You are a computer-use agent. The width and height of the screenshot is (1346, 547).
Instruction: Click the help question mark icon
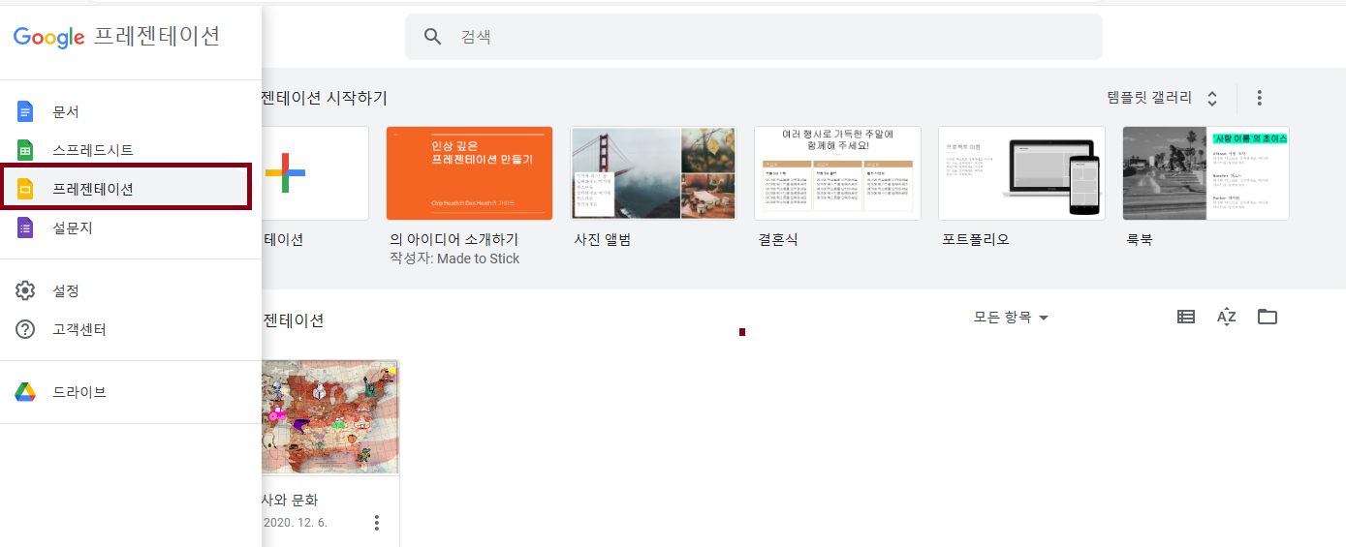(25, 329)
